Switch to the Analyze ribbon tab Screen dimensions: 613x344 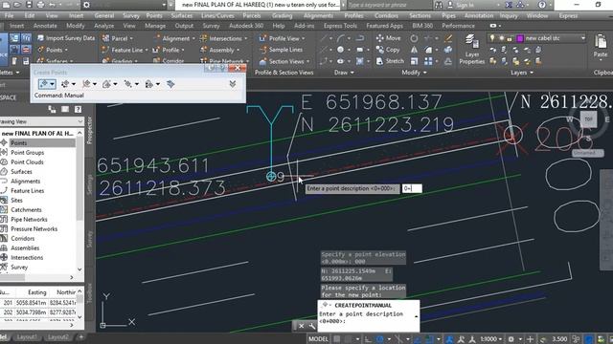pyautogui.click(x=103, y=26)
